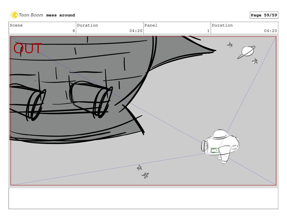Click the 'mess around' project title

[x=61, y=15]
